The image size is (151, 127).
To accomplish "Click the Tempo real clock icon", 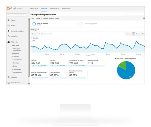I will pos(9,36).
